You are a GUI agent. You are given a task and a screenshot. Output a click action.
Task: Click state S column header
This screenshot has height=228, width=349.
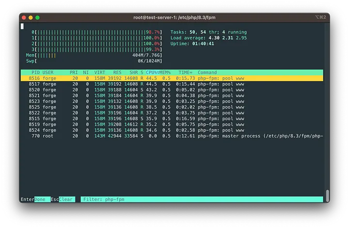pos(142,72)
